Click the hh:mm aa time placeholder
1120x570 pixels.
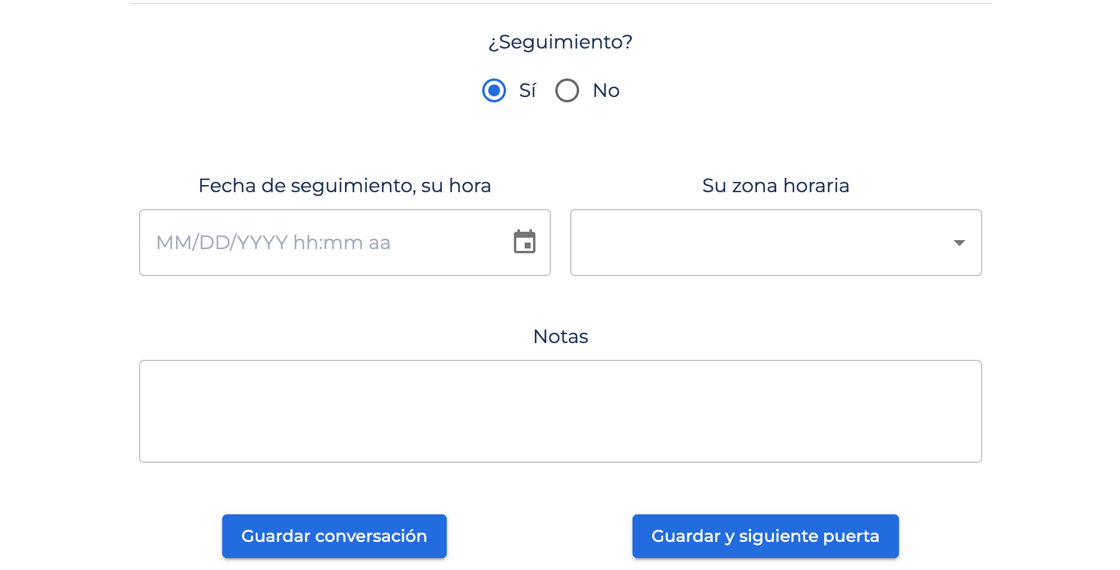click(342, 242)
